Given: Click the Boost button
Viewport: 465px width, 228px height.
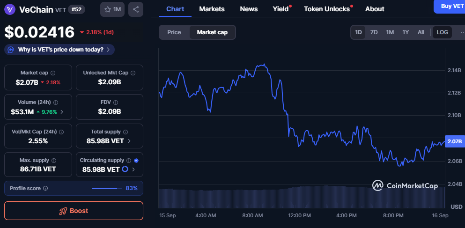Looking at the screenshot, I should (74, 211).
